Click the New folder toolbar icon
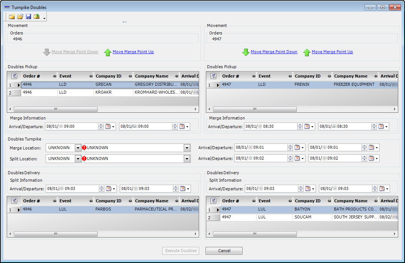 [x=12, y=17]
